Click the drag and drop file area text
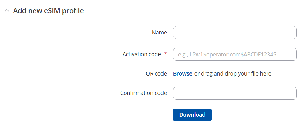 click(233, 74)
